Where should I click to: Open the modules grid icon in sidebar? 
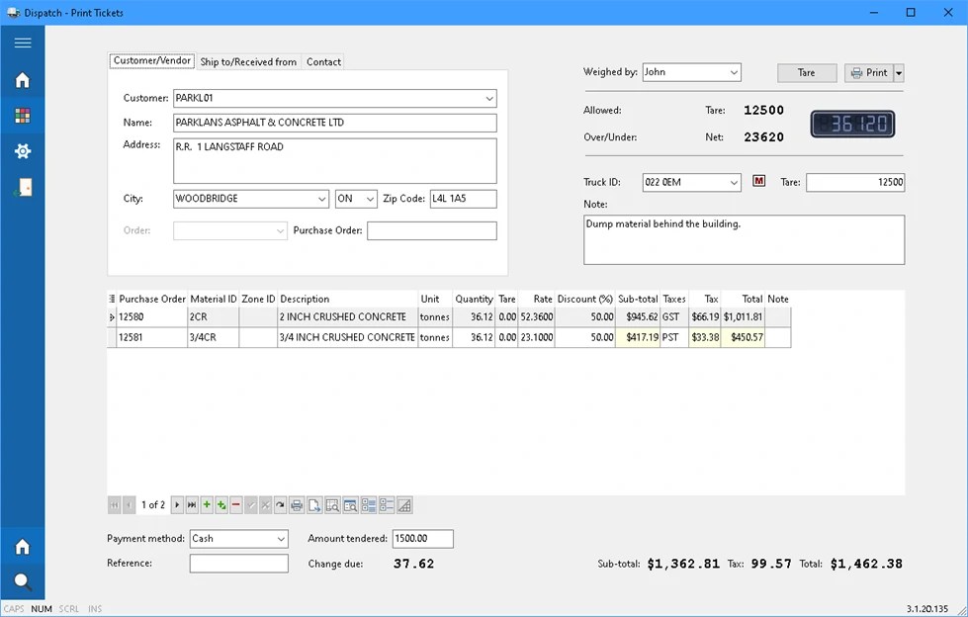(22, 116)
